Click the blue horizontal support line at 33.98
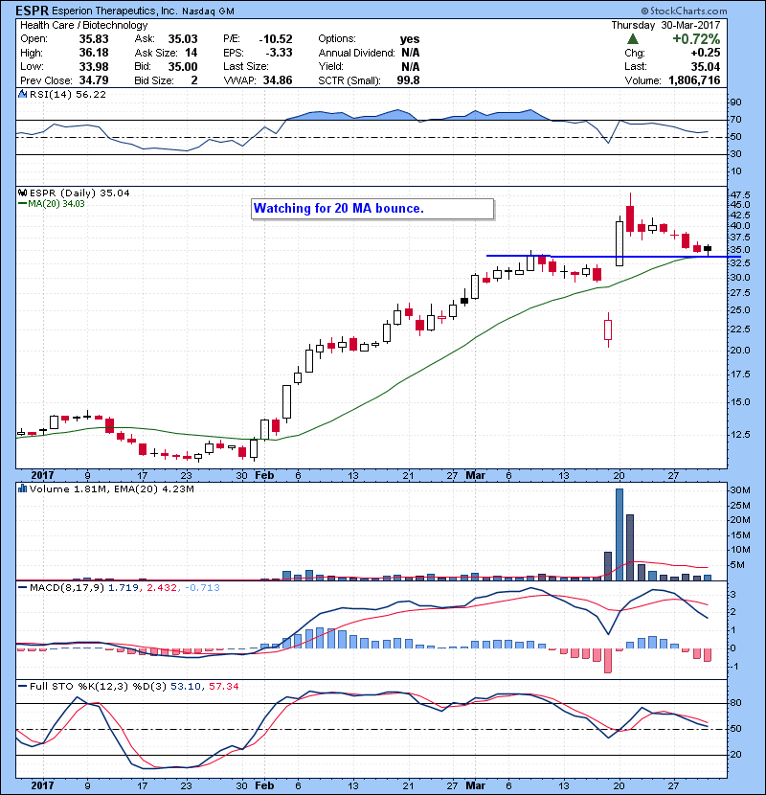This screenshot has height=795, width=766. (x=614, y=257)
